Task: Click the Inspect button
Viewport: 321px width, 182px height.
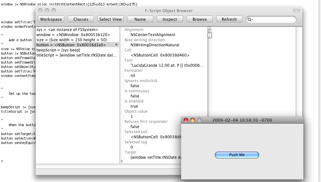Action: 170,19
